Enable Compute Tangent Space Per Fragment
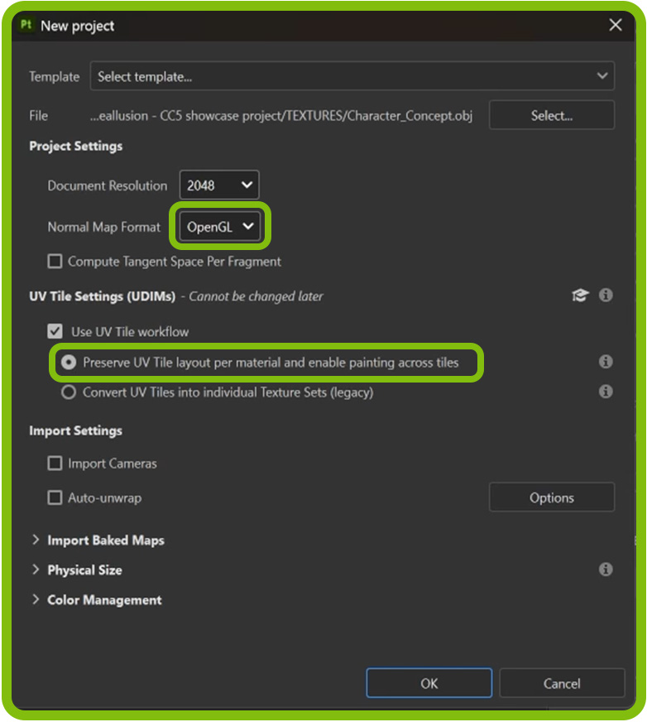 55,262
